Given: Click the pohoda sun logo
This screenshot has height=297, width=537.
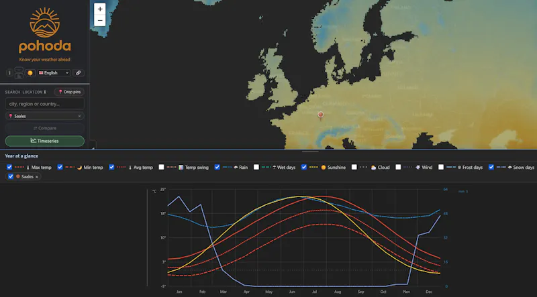Looking at the screenshot, I should click(x=44, y=23).
